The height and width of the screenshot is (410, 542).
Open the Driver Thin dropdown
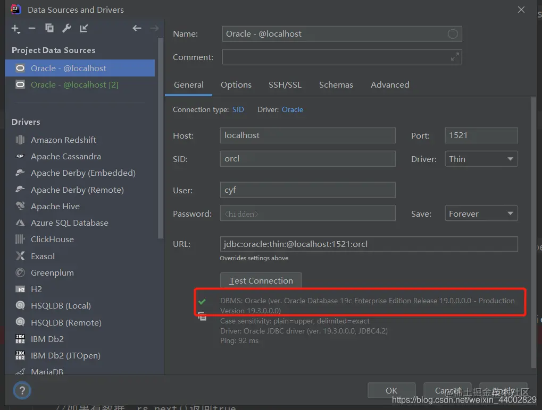coord(481,159)
